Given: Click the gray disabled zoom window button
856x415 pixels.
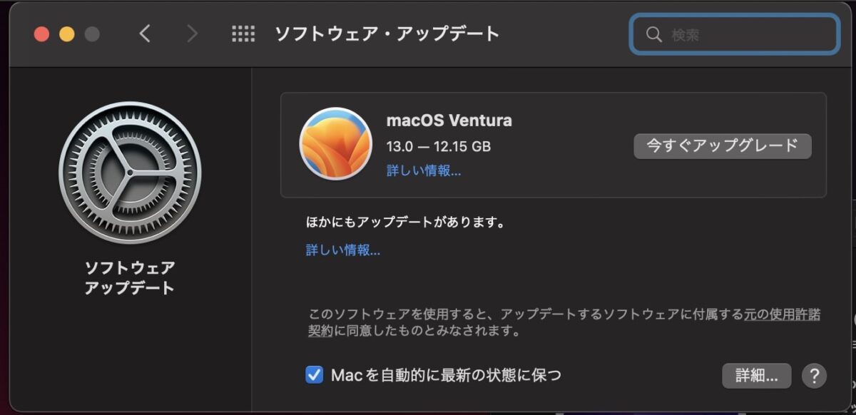Looking at the screenshot, I should [x=92, y=34].
